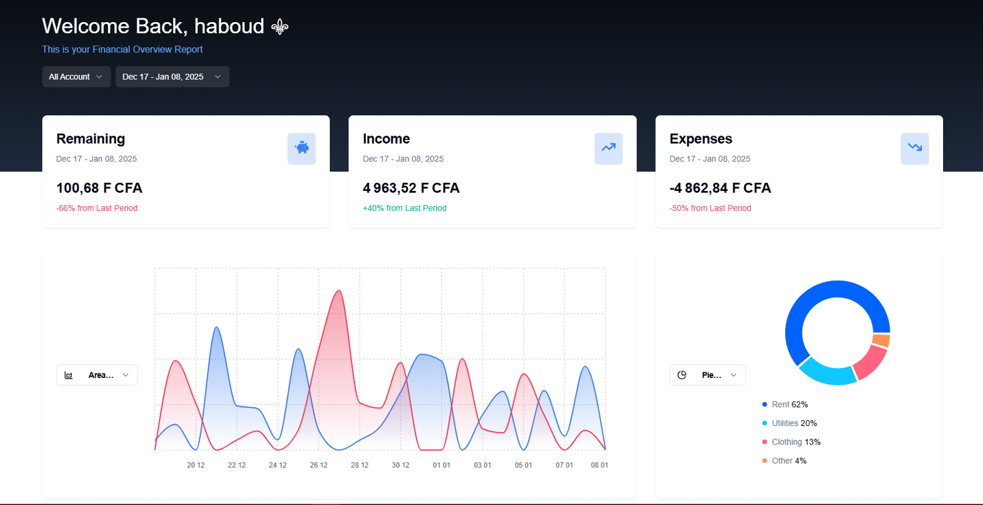Viewport: 983px width, 505px height.
Task: Expand the Pie chart type dropdown
Action: coord(708,375)
